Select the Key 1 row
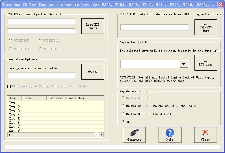The height and width of the screenshot is (153, 225). point(55,103)
